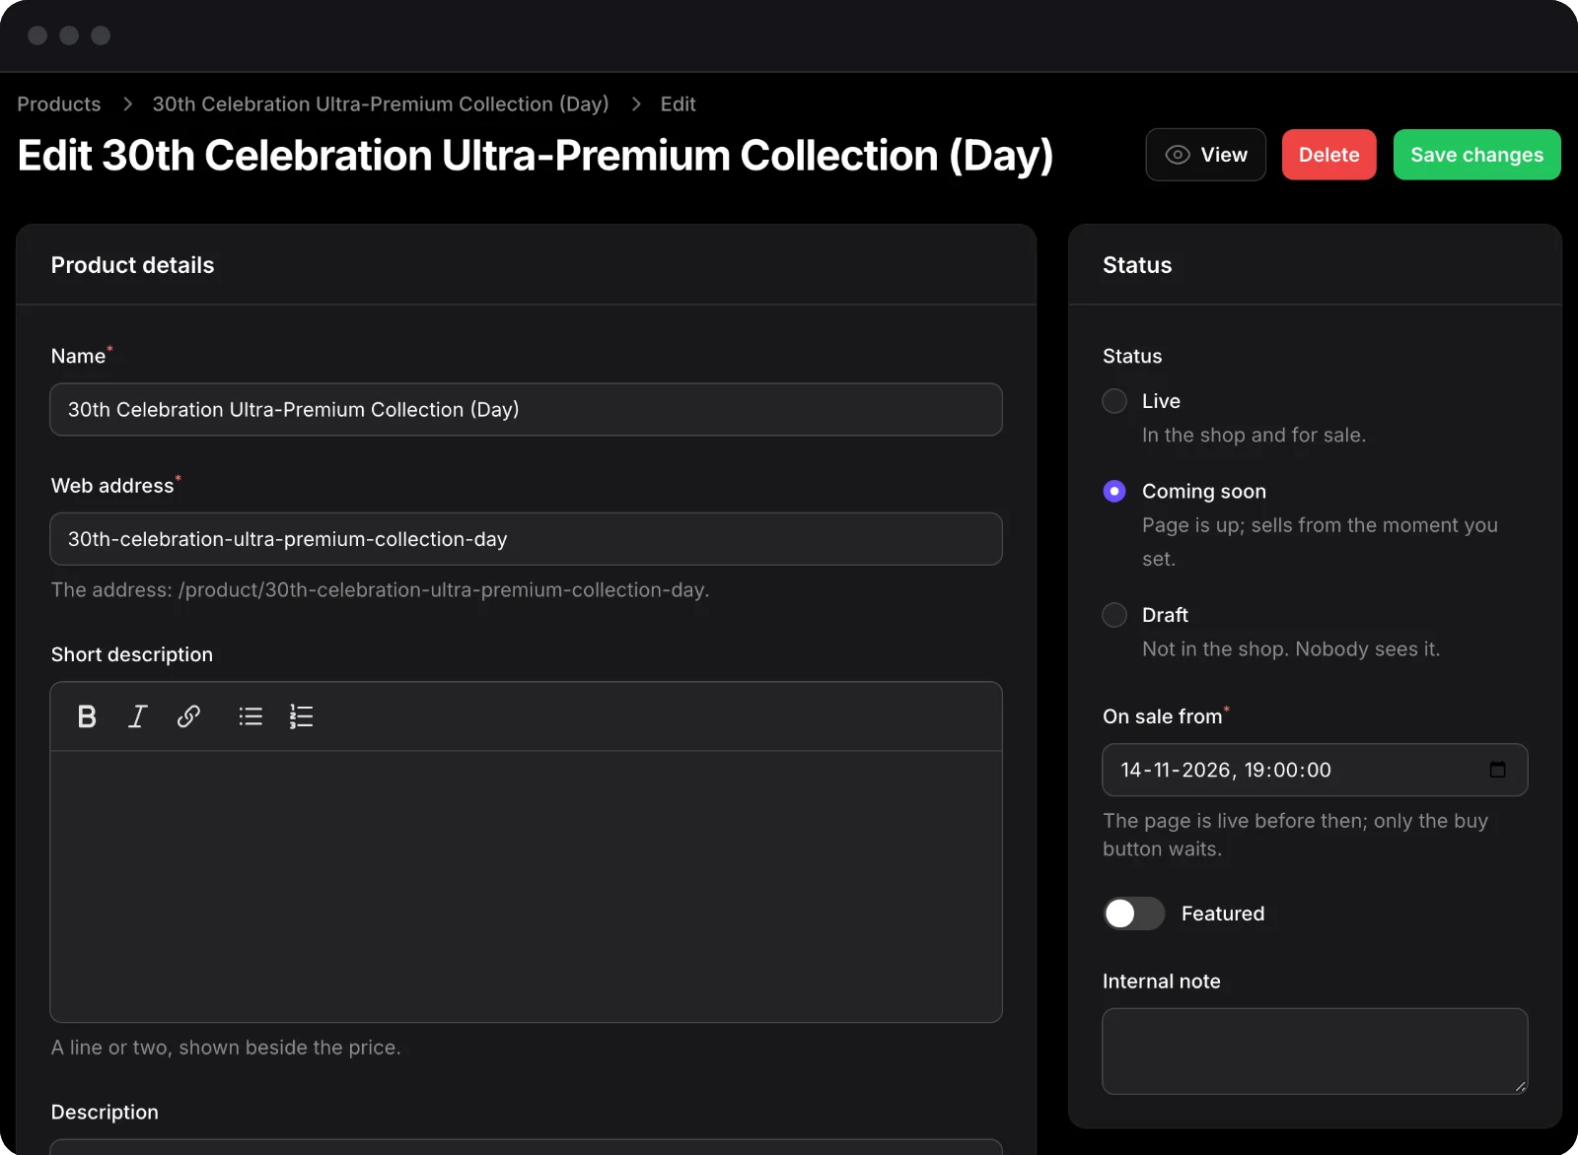1578x1155 pixels.
Task: Open the calendar picker in On sale from
Action: pos(1497,770)
